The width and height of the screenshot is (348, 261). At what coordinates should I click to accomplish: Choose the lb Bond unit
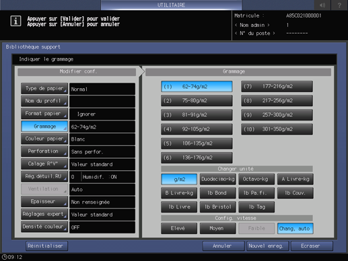coord(218,193)
